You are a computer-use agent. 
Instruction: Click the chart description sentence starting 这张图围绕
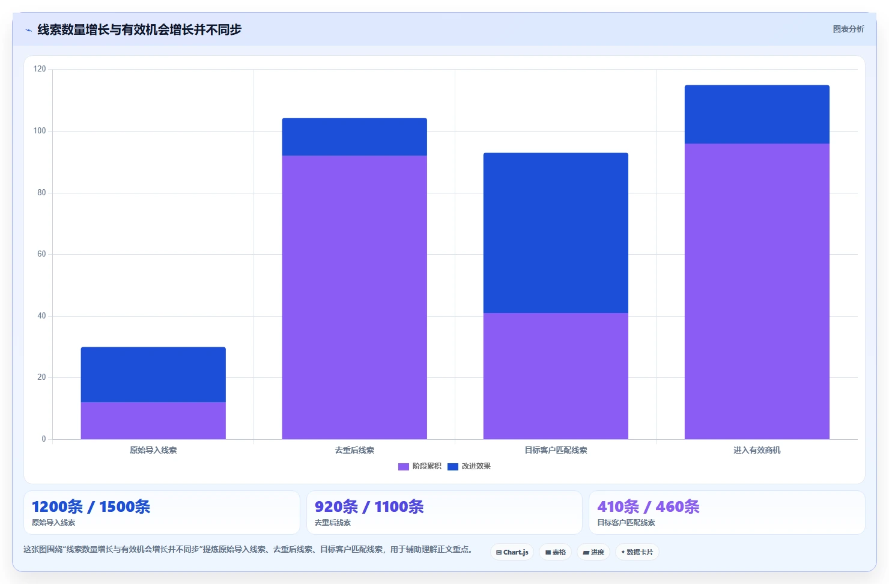[250, 549]
